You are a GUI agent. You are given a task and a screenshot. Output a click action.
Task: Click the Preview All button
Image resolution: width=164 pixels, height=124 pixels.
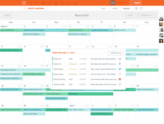point(115,53)
